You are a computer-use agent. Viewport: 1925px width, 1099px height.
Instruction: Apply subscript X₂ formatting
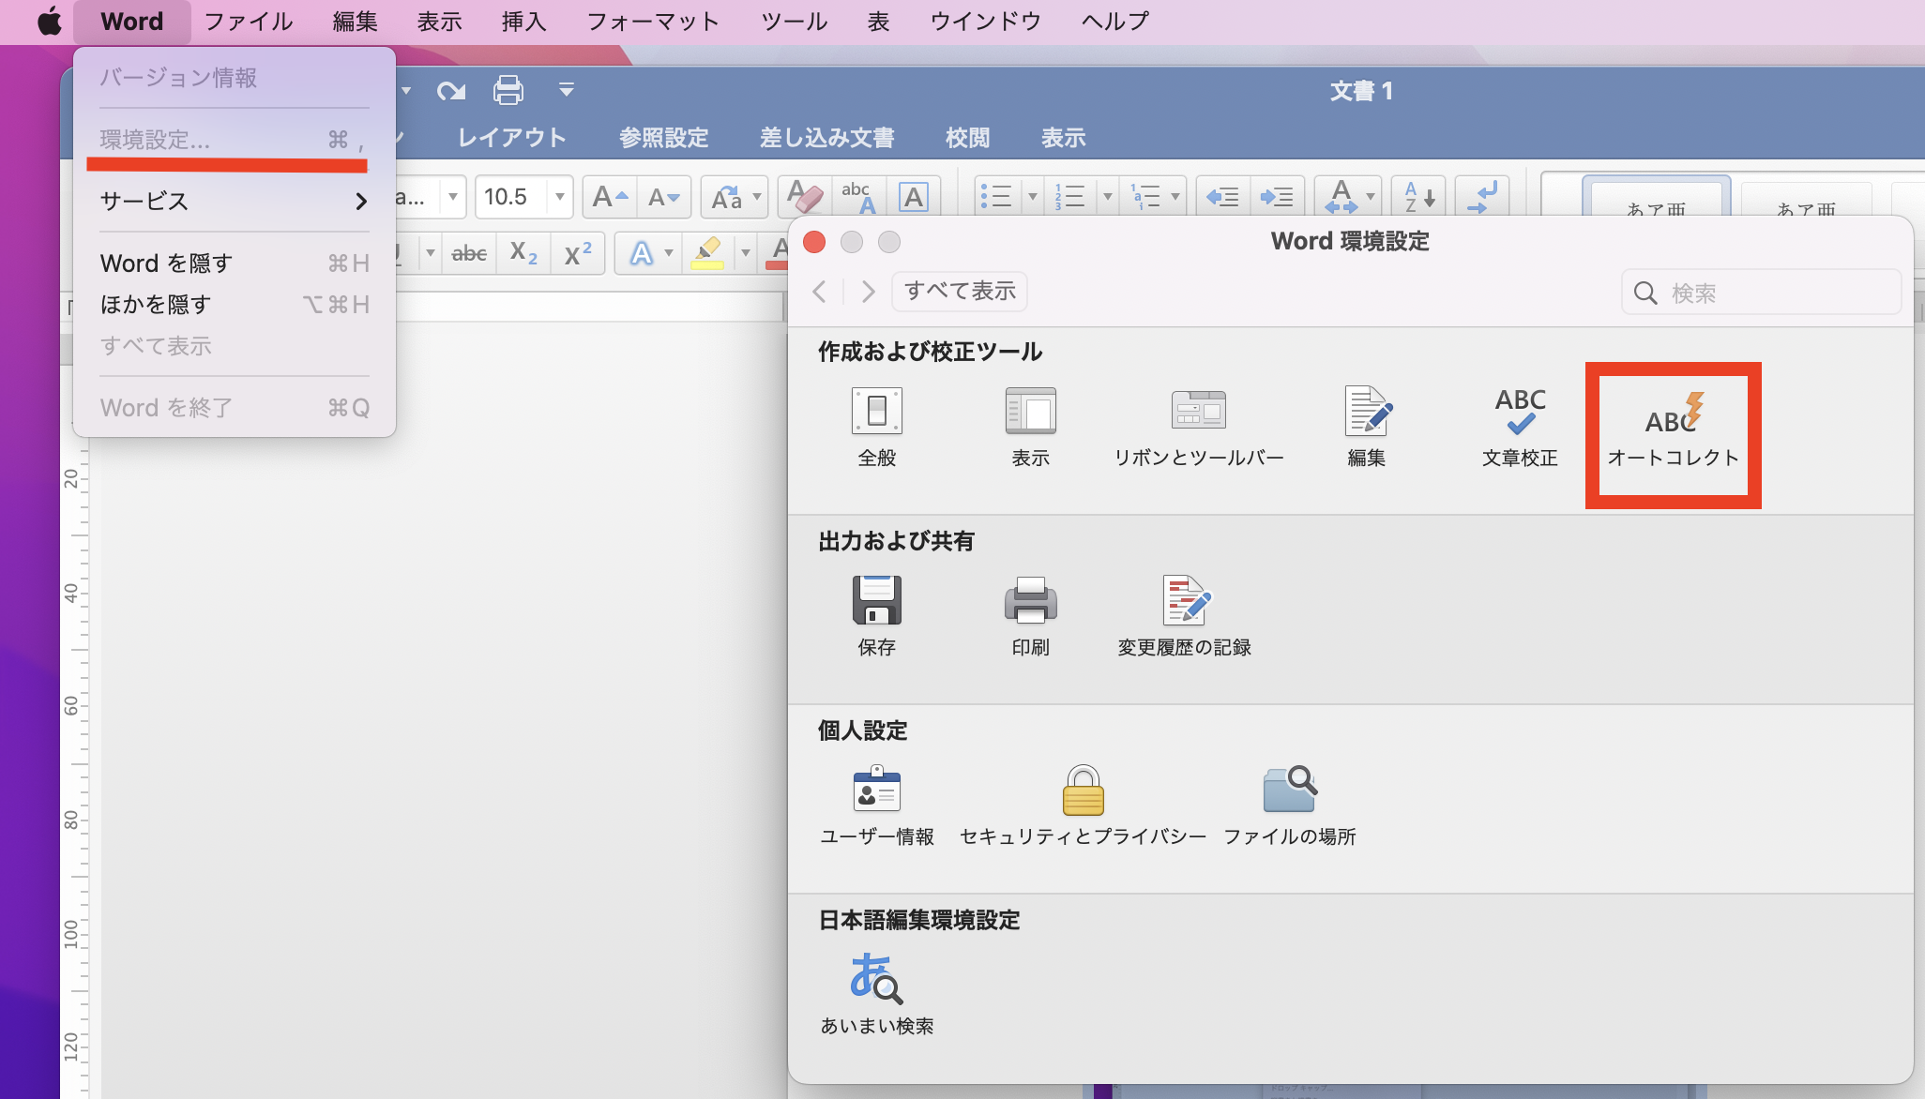tap(523, 253)
